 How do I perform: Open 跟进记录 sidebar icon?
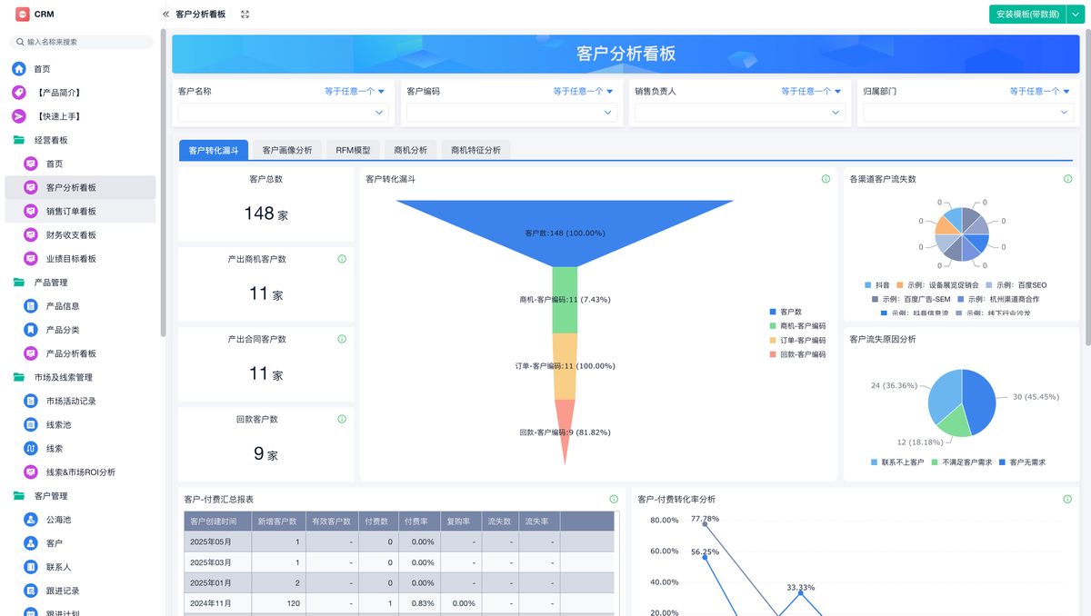point(31,591)
